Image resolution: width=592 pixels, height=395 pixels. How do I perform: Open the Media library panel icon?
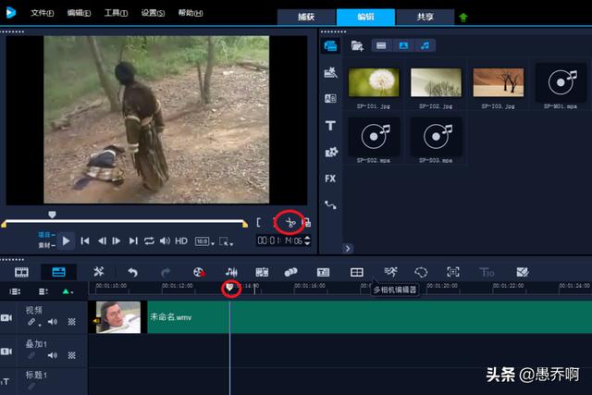coord(330,45)
